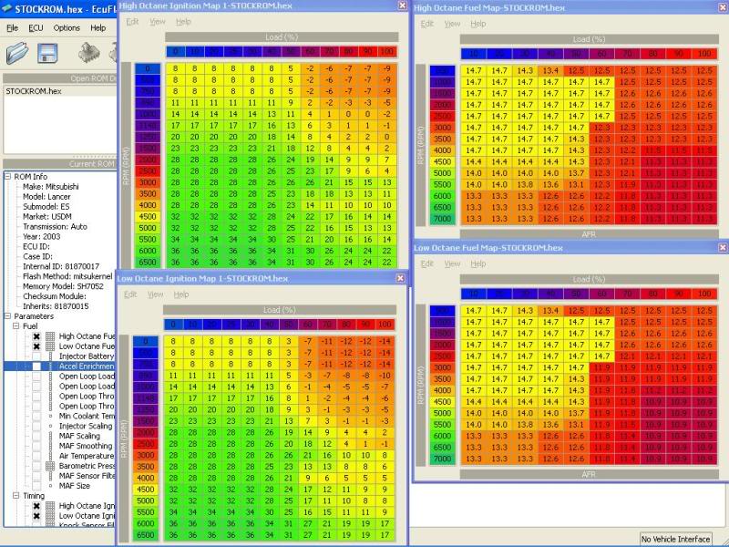
Task: Click the grid icon beside High Octane Ignition
Action: pyautogui.click(x=50, y=506)
